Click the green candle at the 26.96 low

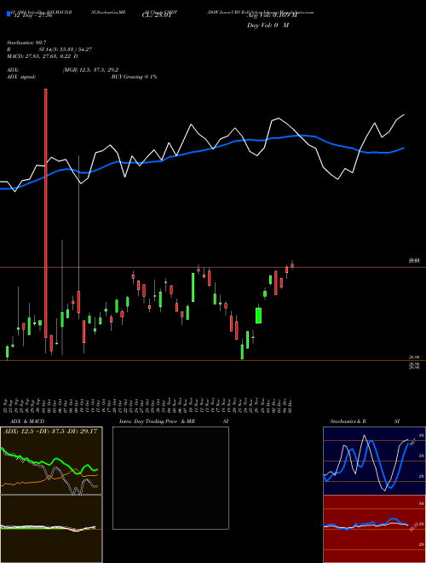[243, 351]
